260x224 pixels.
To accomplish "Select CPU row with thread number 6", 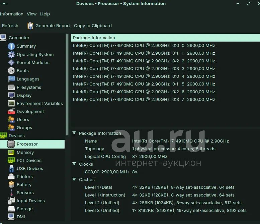I will pos(165,92).
